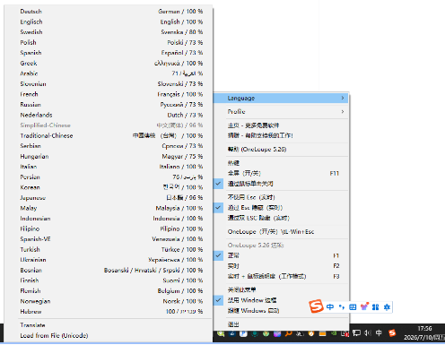Expand the Profile submenu arrow
The image size is (445, 345).
[343, 111]
